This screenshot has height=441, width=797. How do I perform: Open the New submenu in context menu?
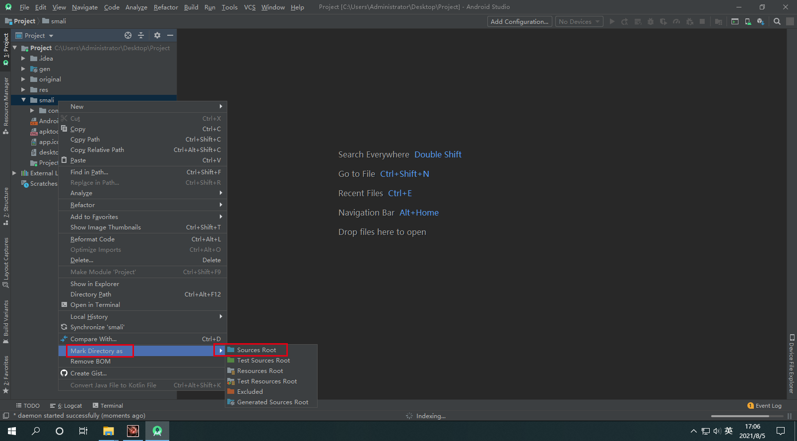click(142, 106)
